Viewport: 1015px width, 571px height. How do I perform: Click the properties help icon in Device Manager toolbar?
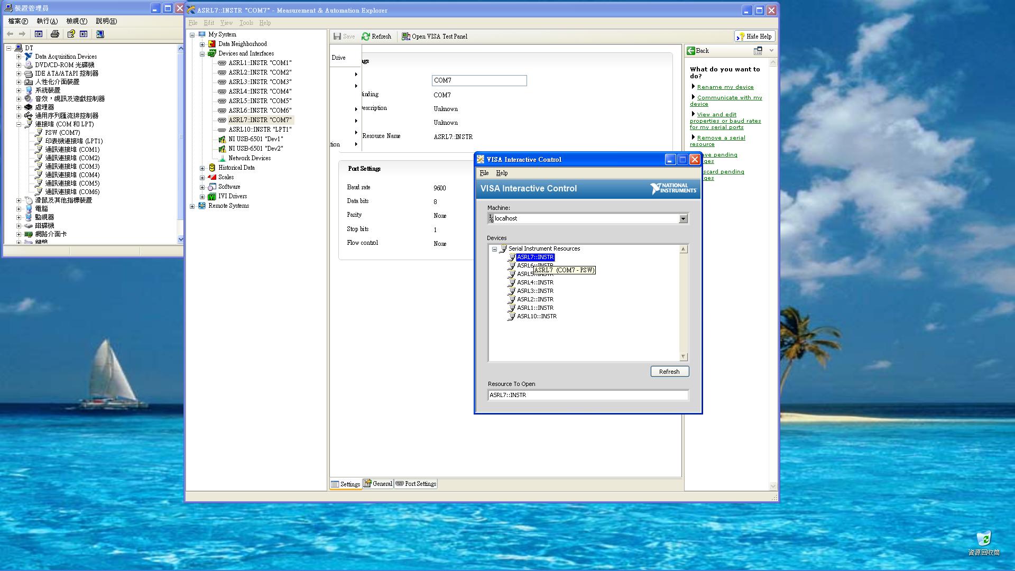71,34
